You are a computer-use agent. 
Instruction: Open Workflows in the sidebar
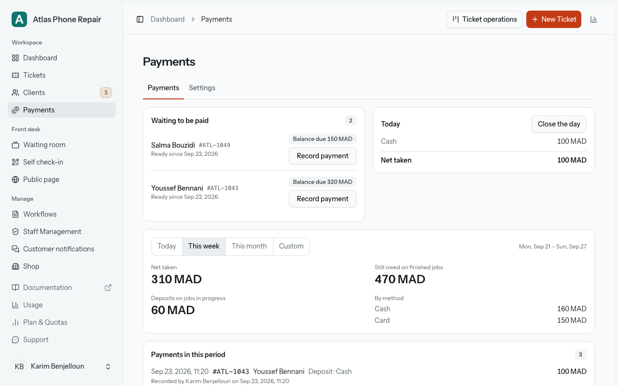click(62, 214)
